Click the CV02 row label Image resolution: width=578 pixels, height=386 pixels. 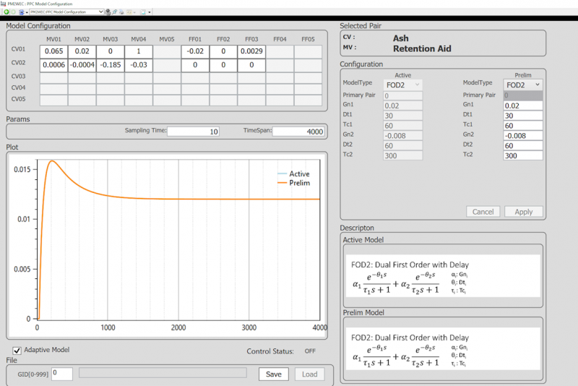[19, 63]
